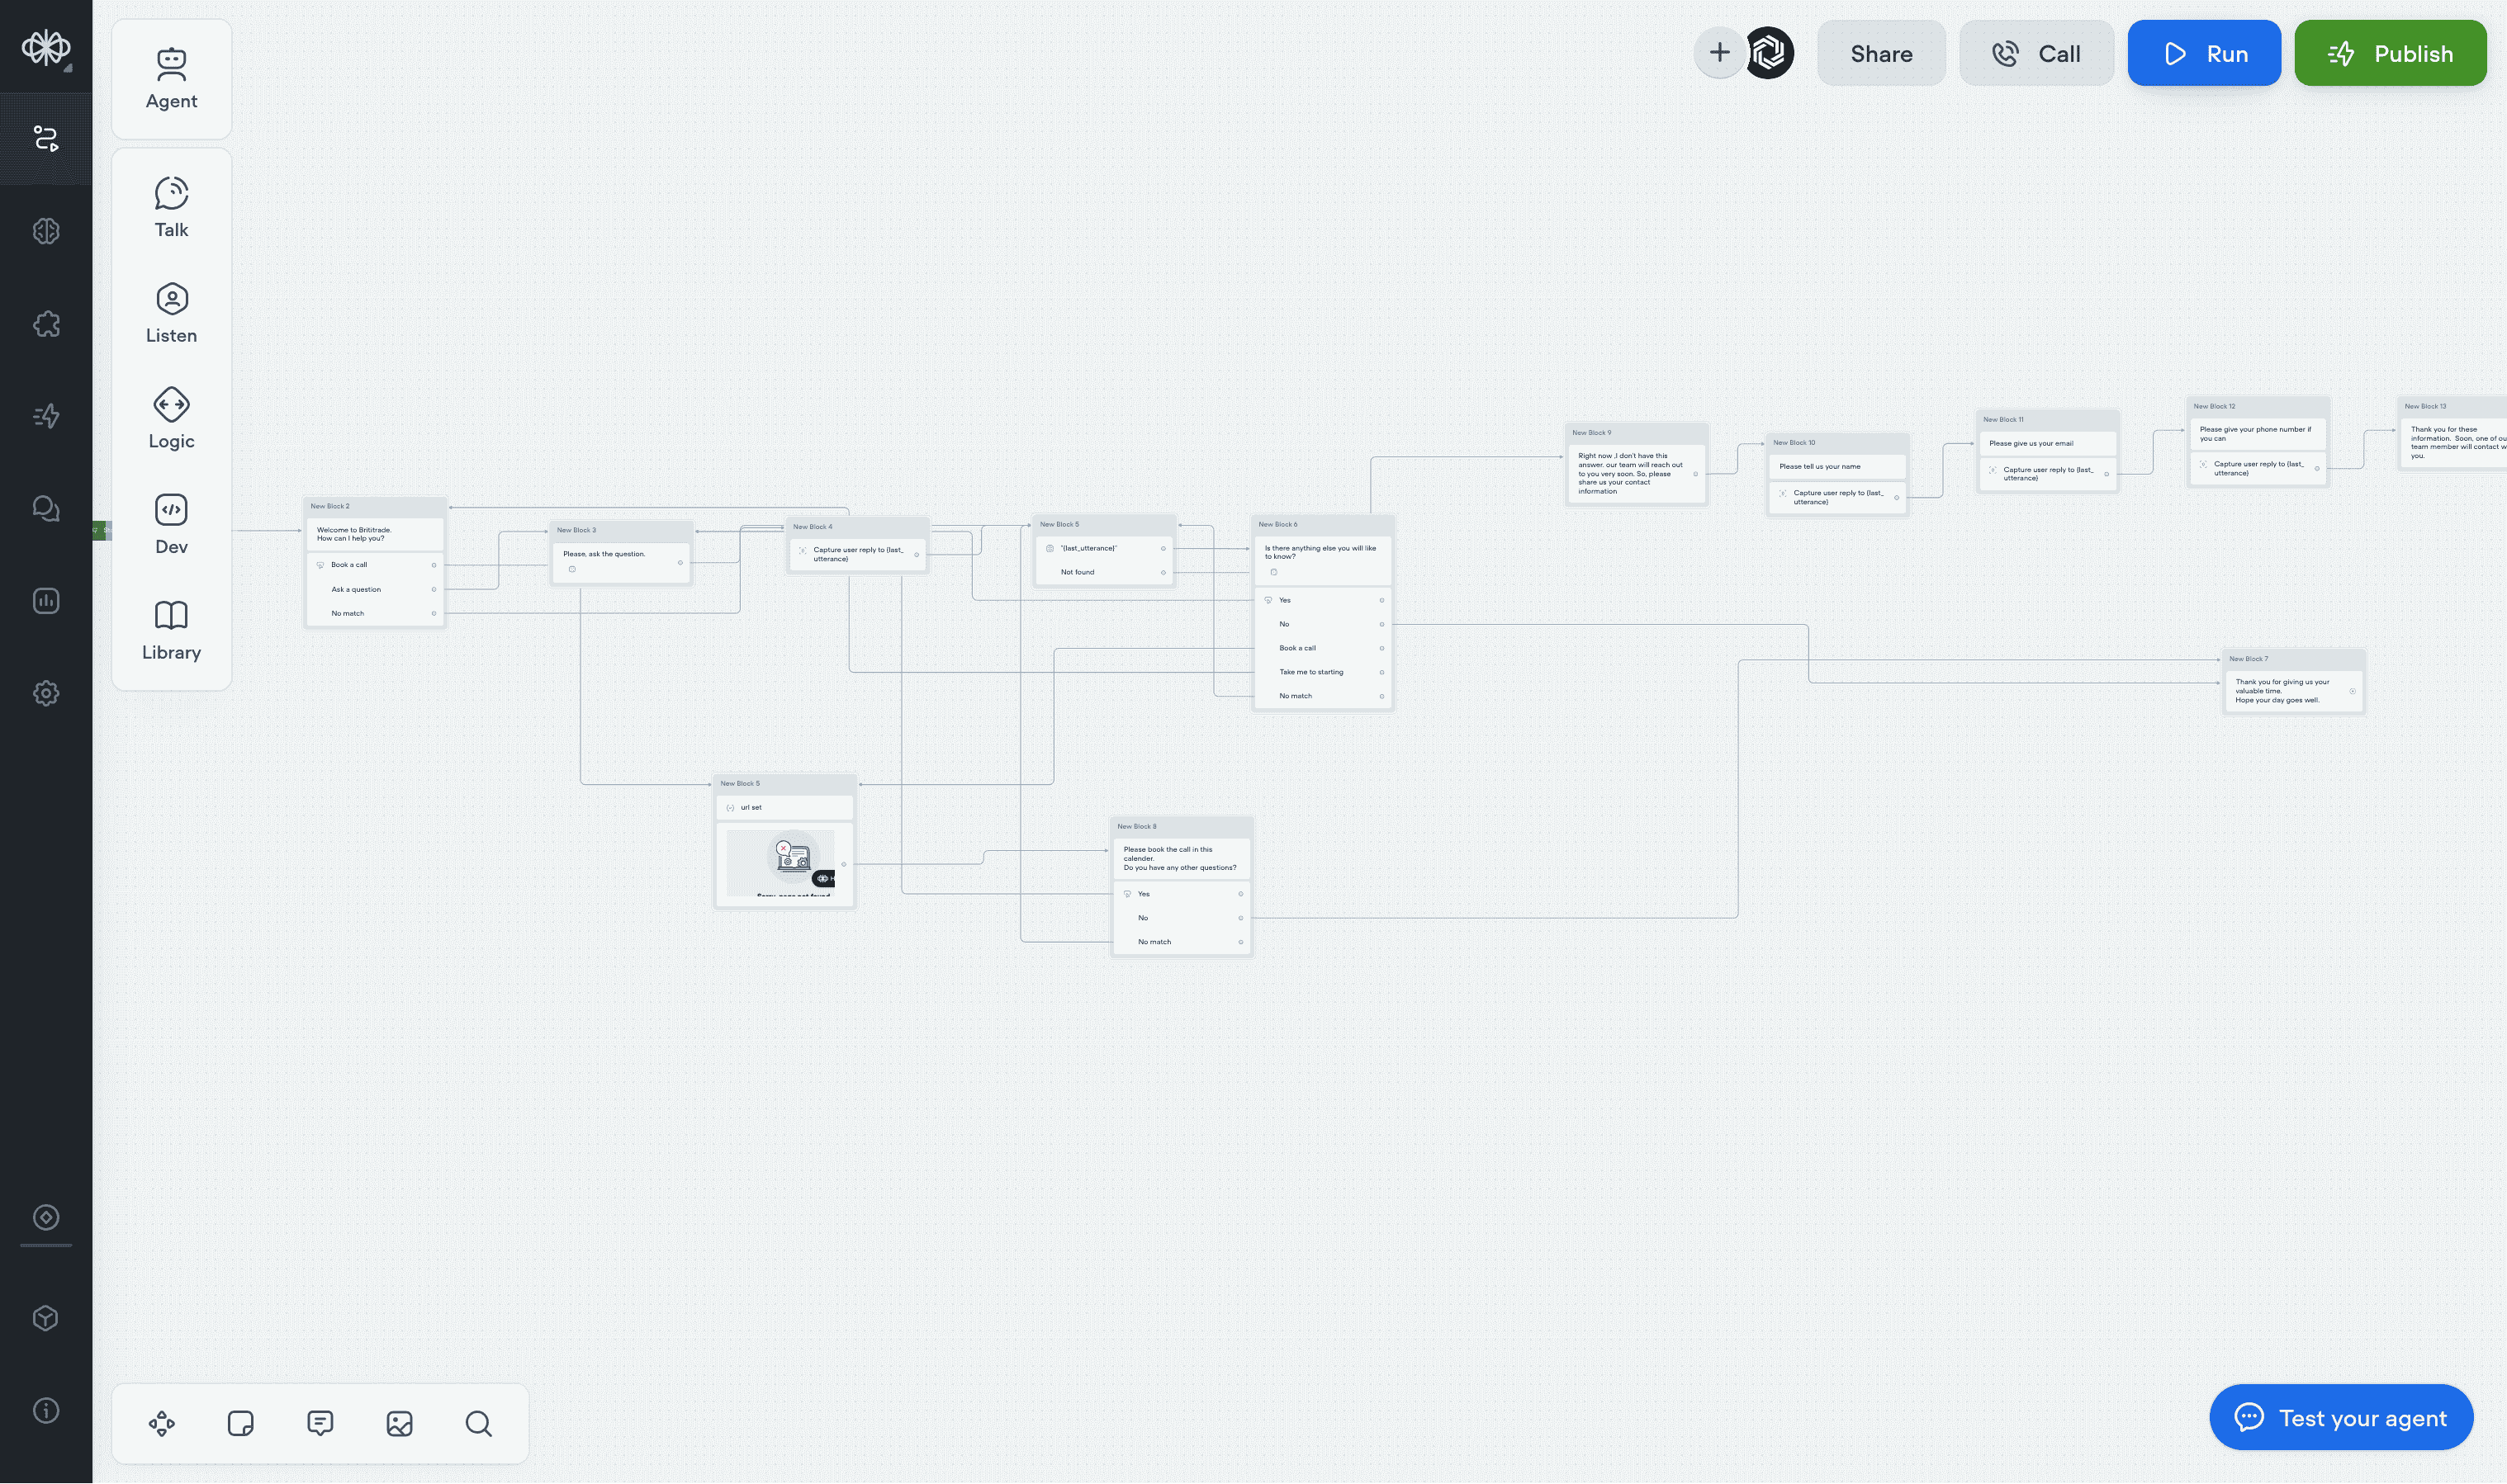Click the info circle icon
This screenshot has height=1484, width=2507.
(46, 1410)
